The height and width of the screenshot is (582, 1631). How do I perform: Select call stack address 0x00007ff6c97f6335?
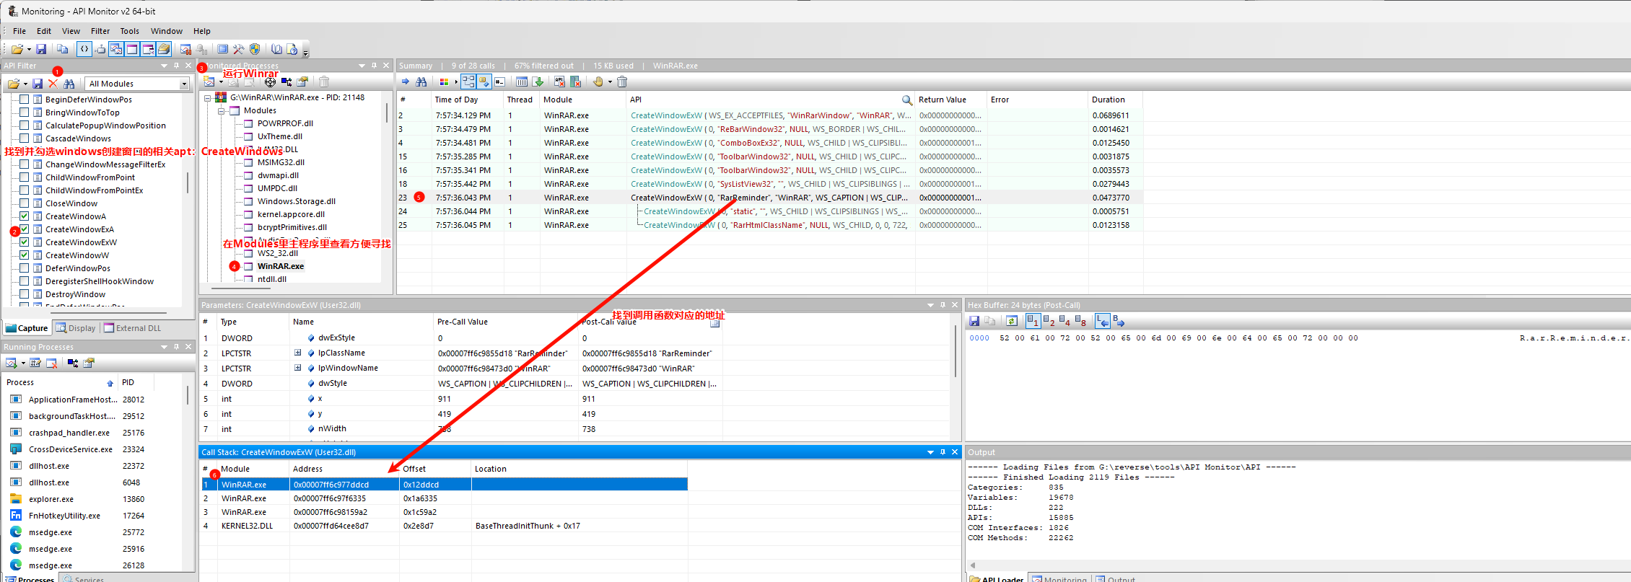coord(330,498)
